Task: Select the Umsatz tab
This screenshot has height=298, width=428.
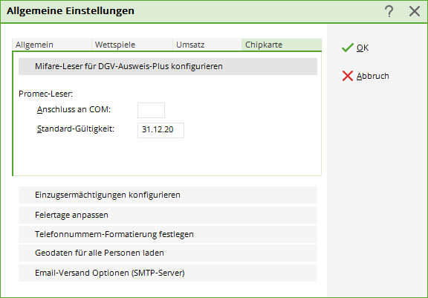Action: point(207,45)
